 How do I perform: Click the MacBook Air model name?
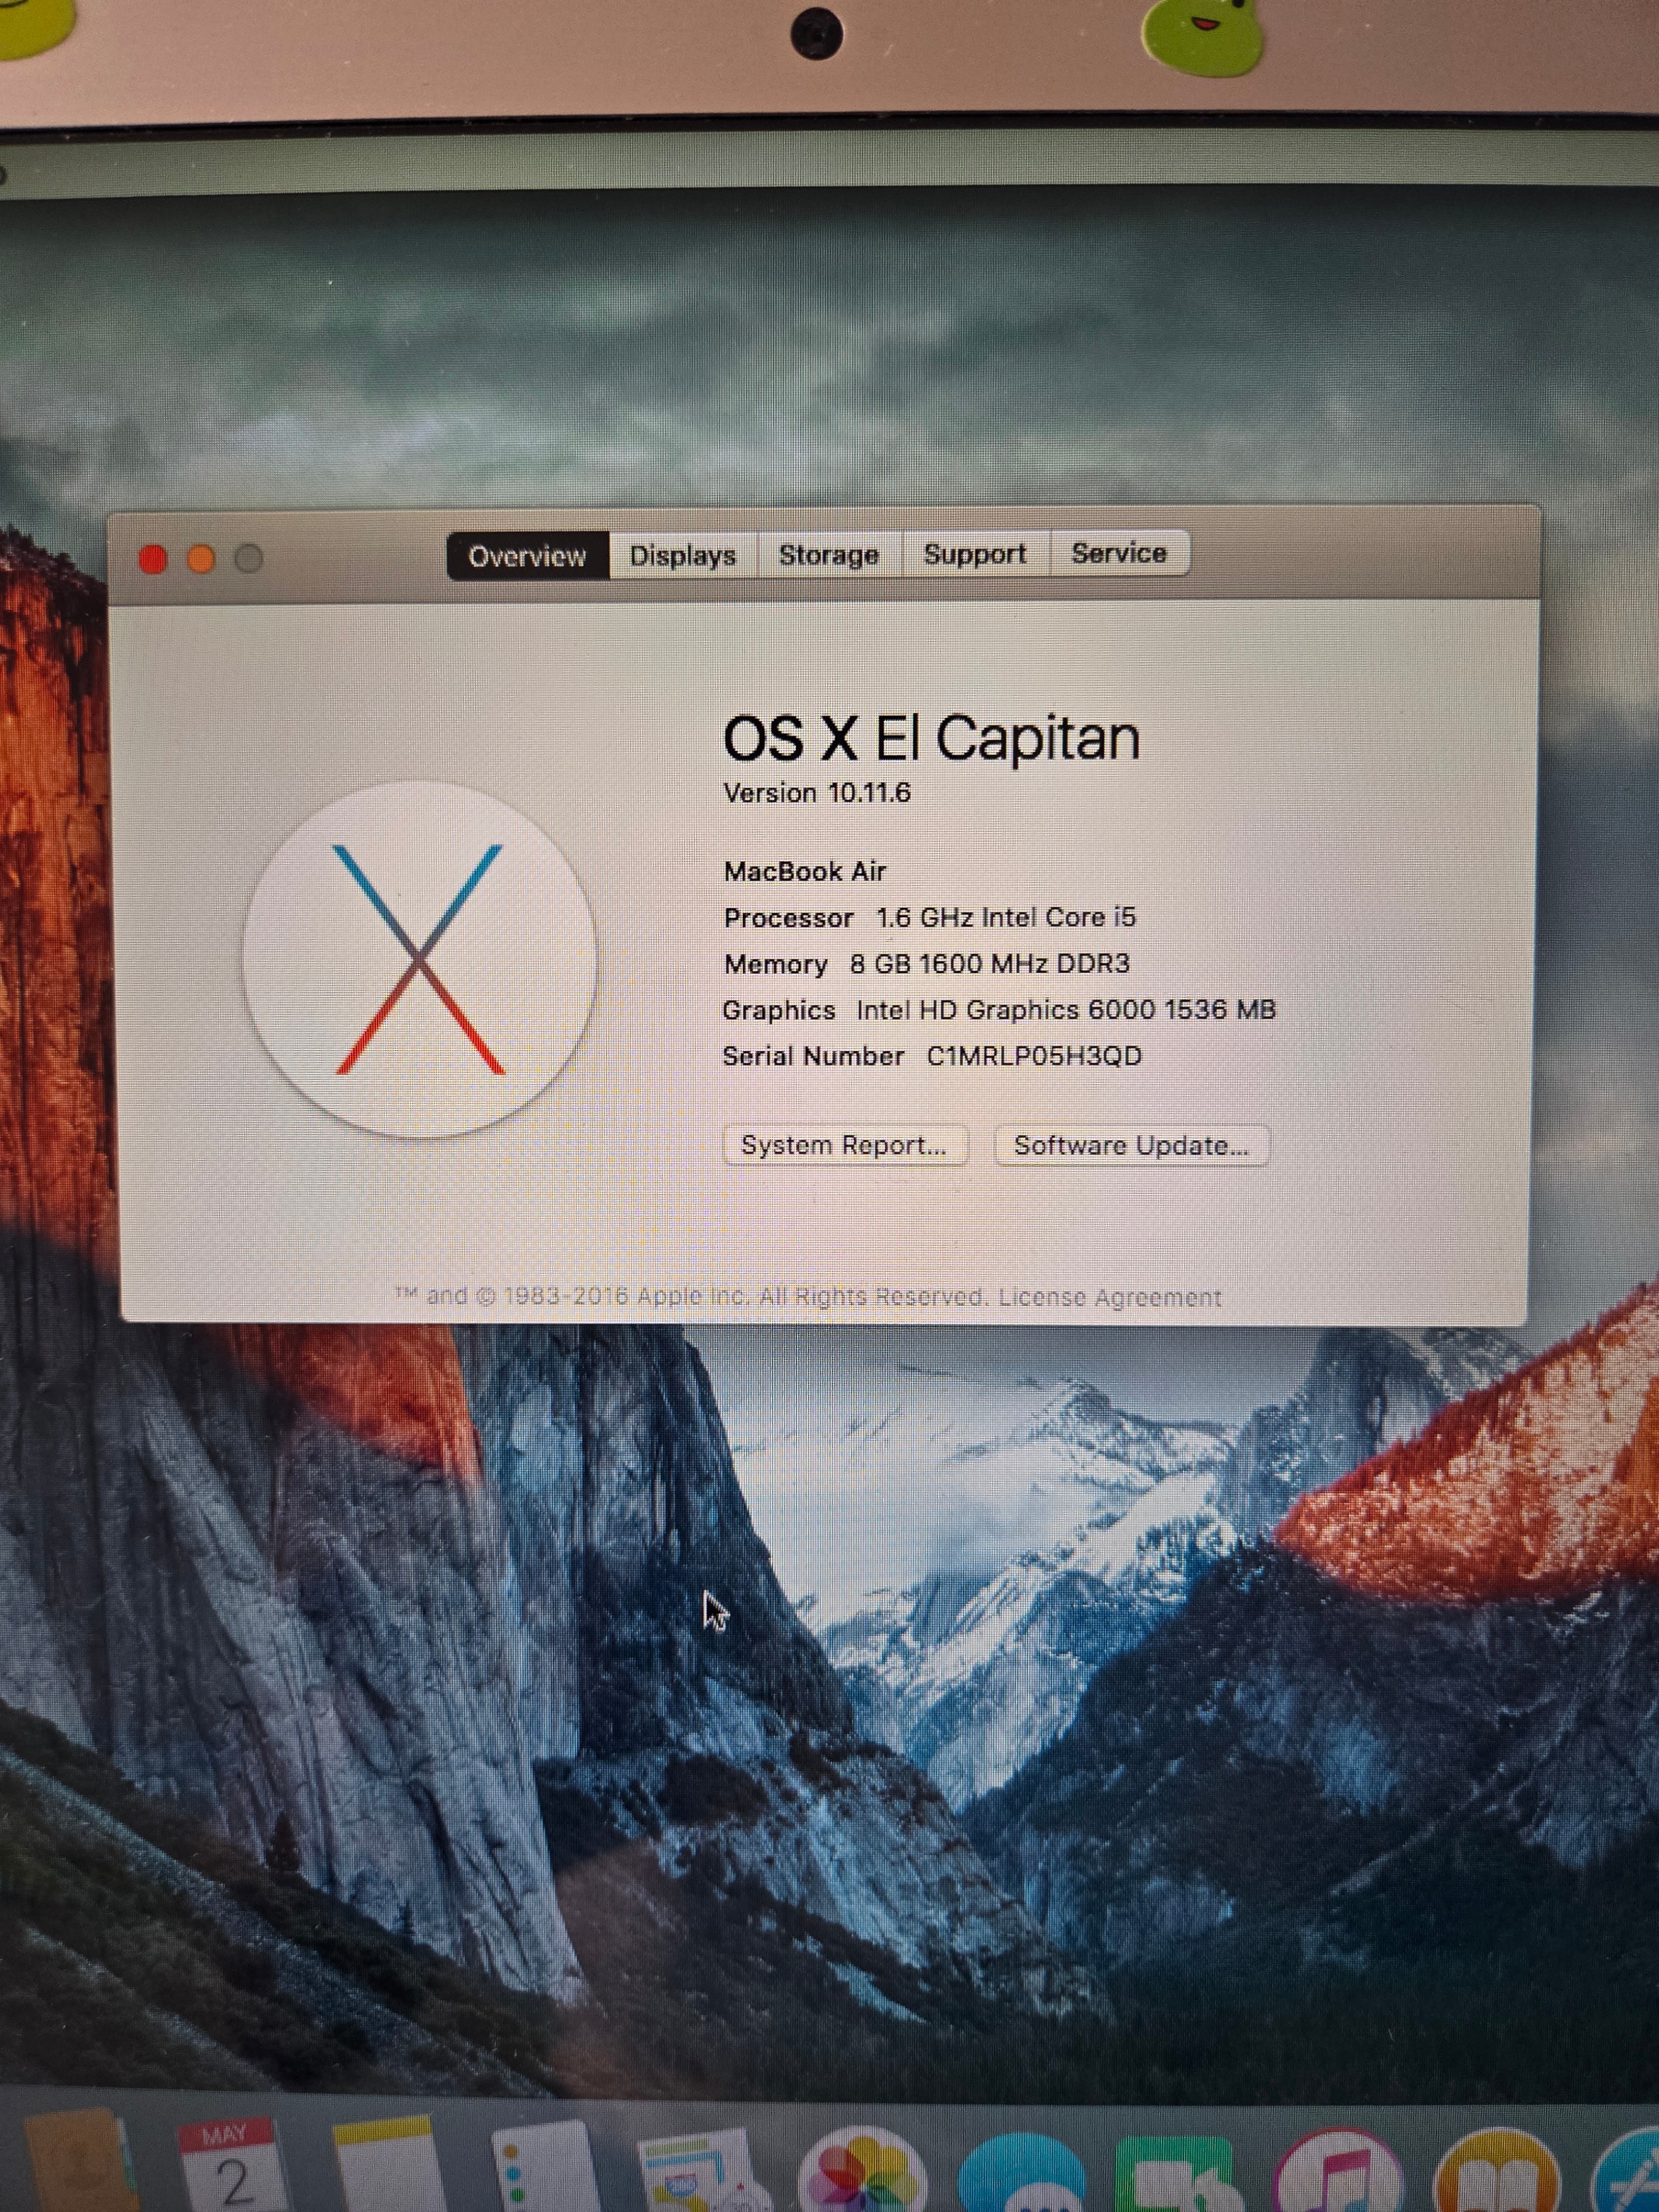click(805, 871)
